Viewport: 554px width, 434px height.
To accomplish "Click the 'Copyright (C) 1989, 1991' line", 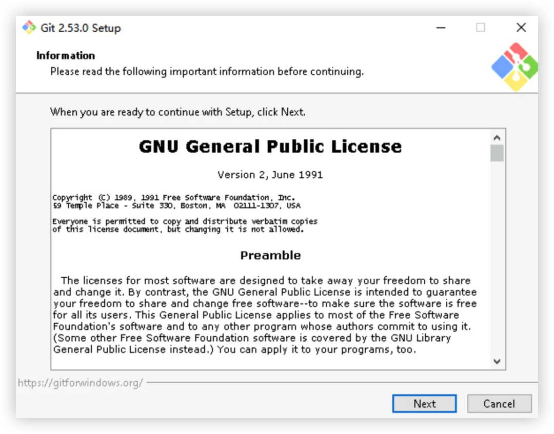I will point(174,198).
